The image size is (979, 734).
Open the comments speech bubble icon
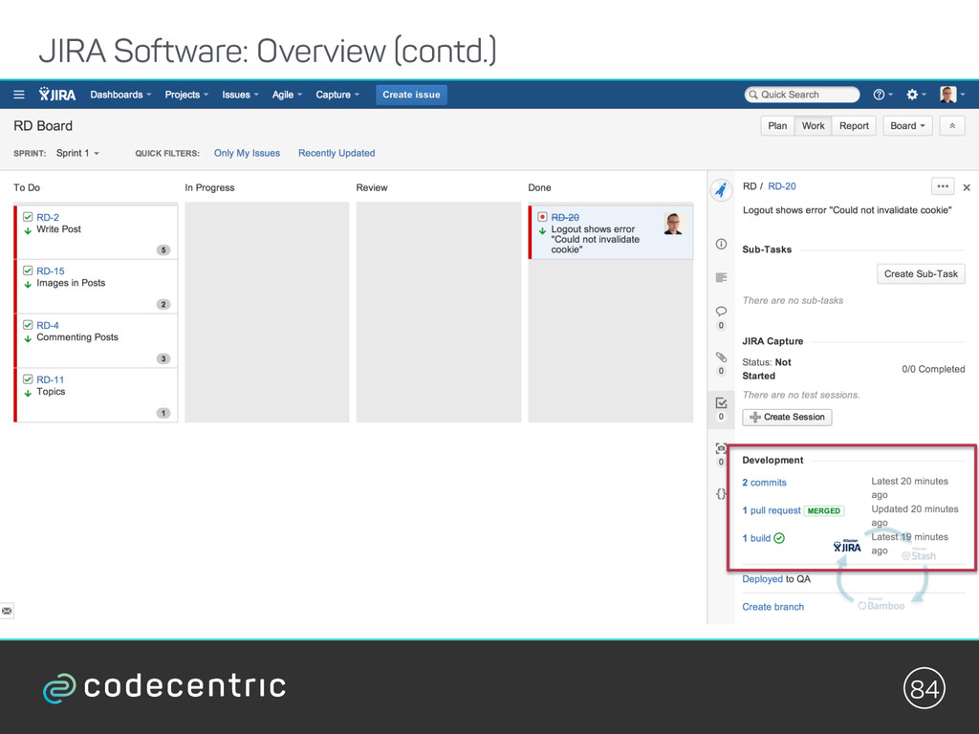pos(721,311)
